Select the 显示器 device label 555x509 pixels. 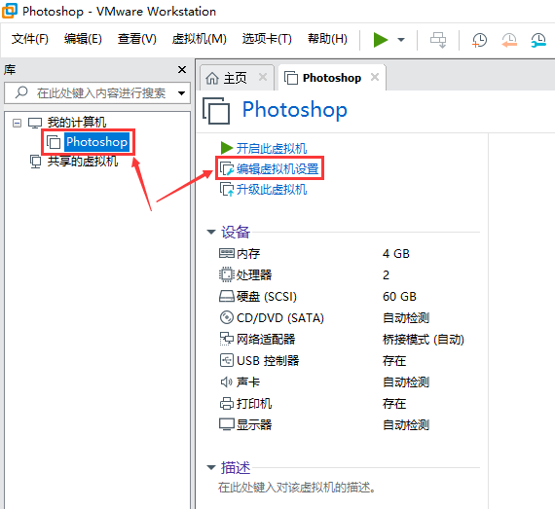(x=254, y=424)
